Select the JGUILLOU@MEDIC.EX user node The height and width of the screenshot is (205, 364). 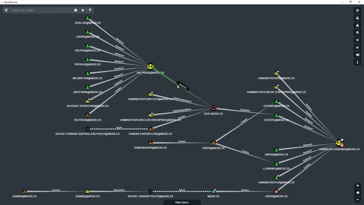[88, 18]
